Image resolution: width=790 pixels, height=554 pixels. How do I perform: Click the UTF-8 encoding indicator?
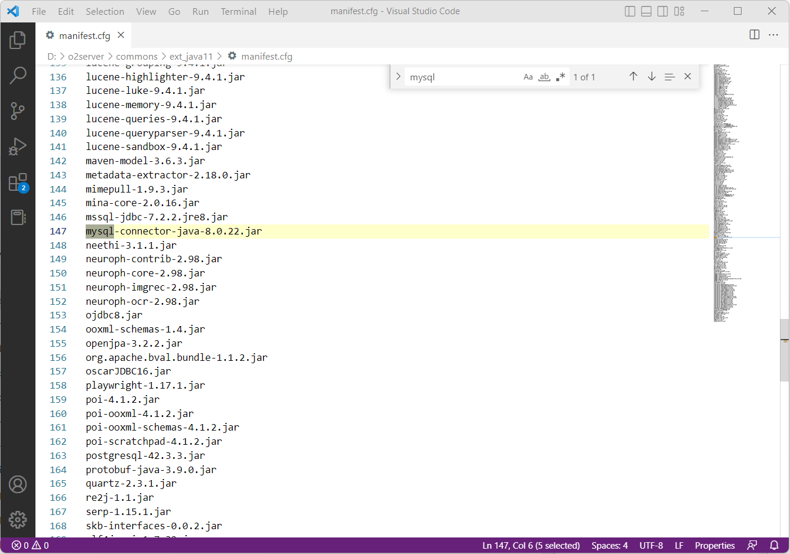651,546
